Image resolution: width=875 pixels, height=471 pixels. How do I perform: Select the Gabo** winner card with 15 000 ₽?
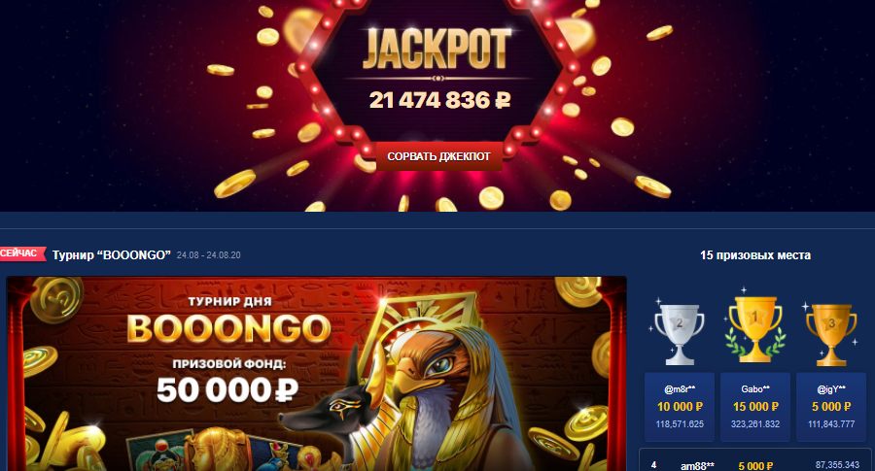[755, 408]
